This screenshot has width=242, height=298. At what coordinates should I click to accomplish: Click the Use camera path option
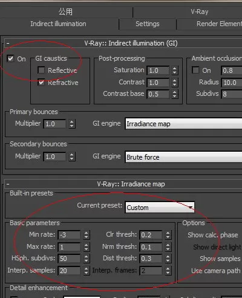(216, 271)
